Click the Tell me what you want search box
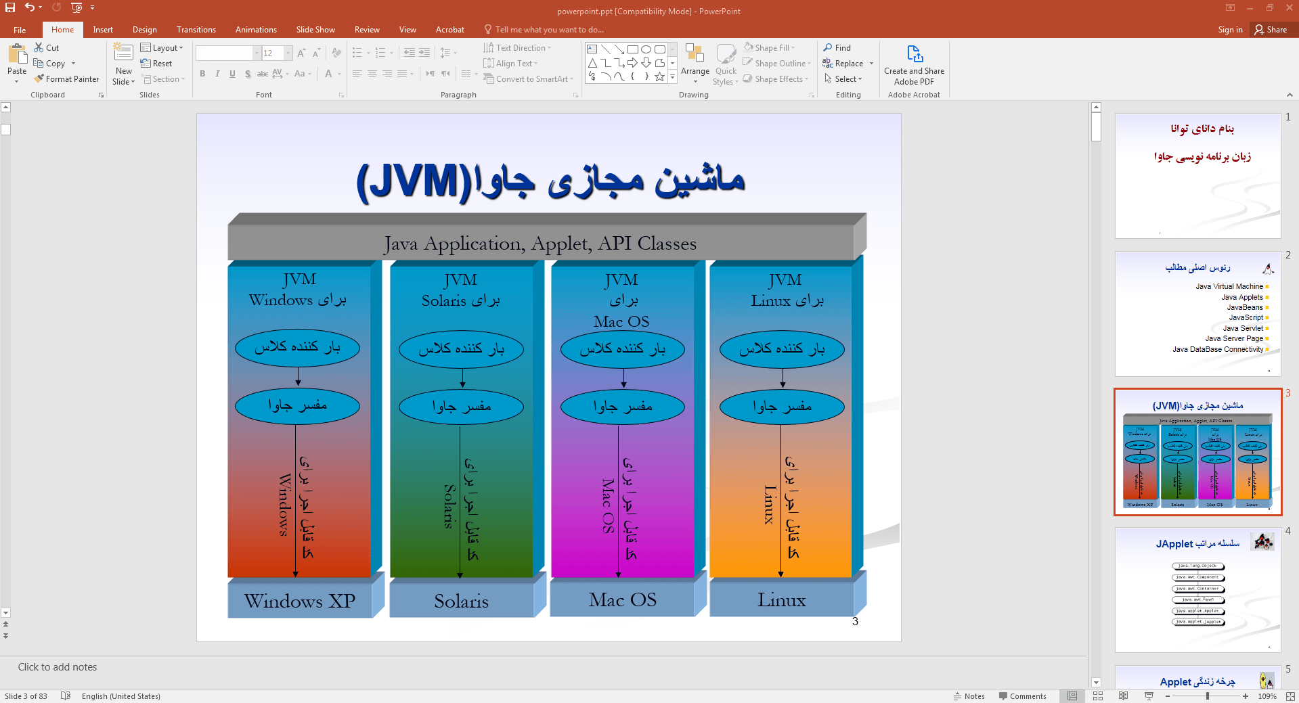 [x=544, y=30]
